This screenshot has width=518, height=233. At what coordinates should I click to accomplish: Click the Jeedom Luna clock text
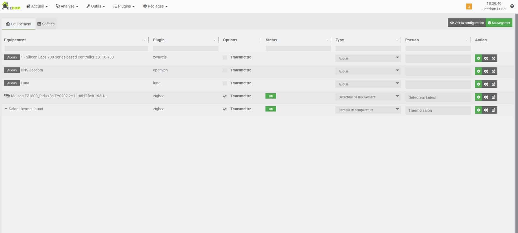[x=494, y=6]
